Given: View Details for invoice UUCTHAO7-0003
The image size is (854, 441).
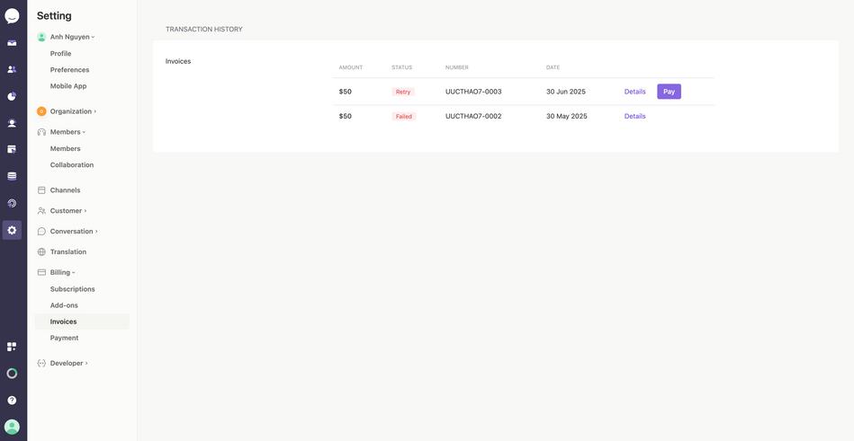Looking at the screenshot, I should point(634,92).
